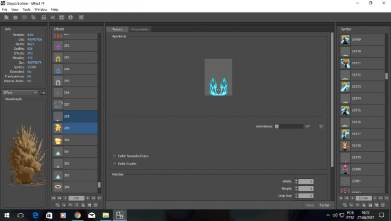Toggle the Exibir Grades checkbox

point(114,164)
